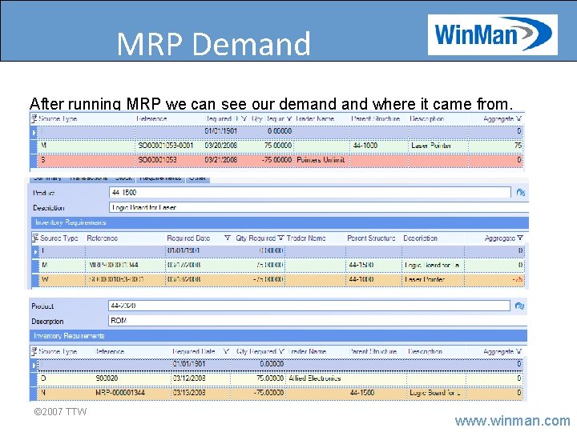Image resolution: width=577 pixels, height=432 pixels.
Task: Filter Aggregate column in the SO00001053 grid
Action: coord(518,118)
